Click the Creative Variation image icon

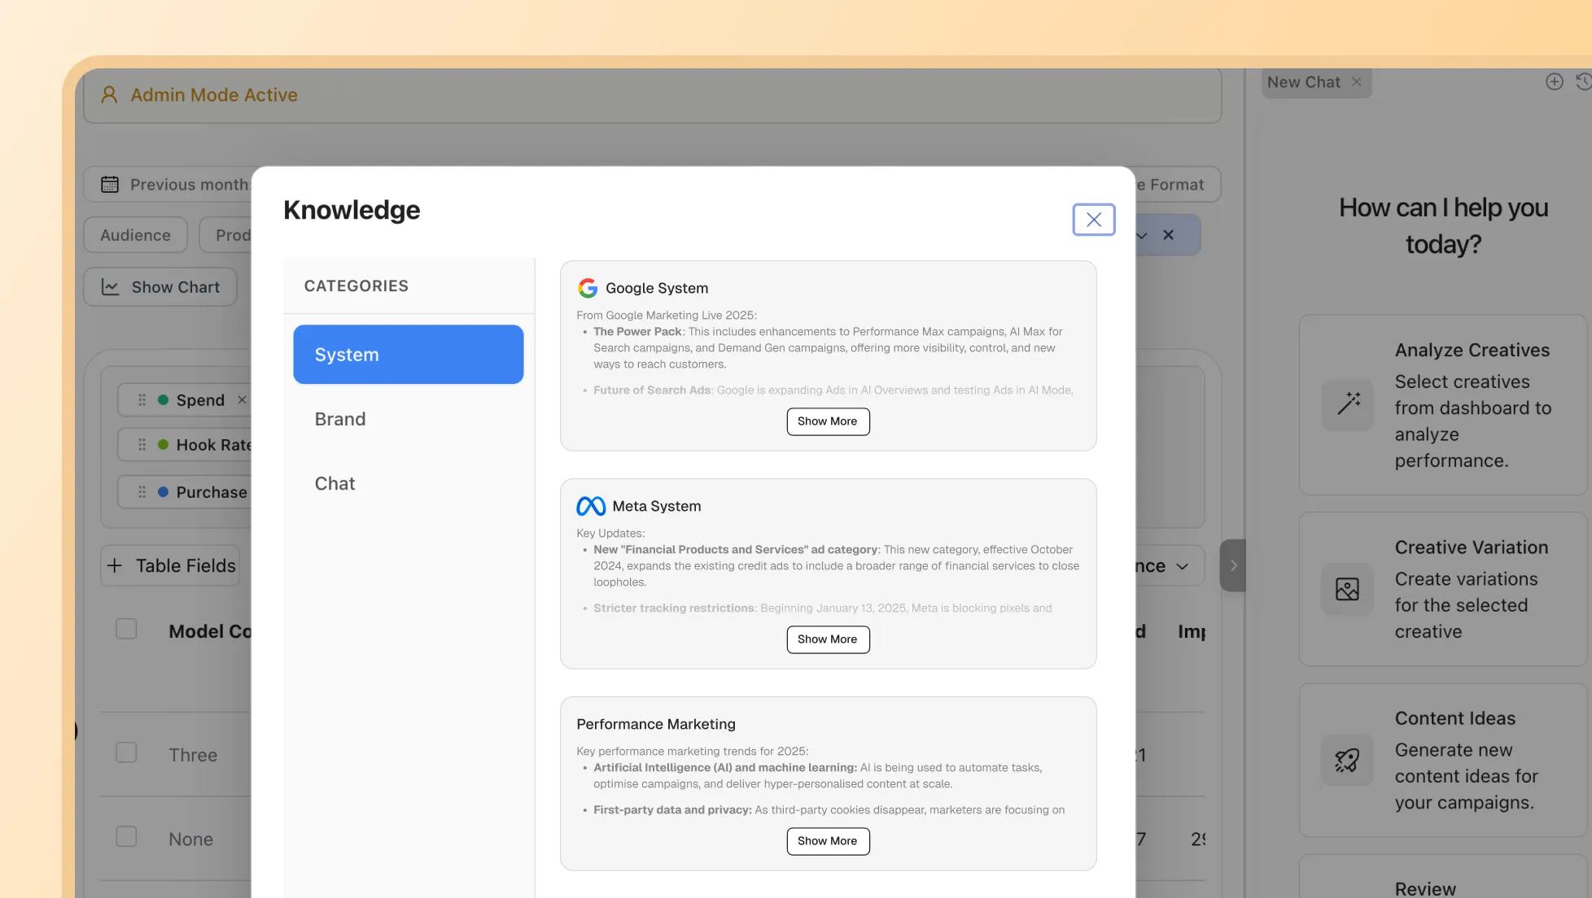[x=1348, y=589]
